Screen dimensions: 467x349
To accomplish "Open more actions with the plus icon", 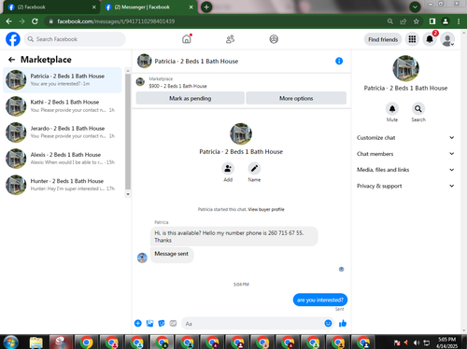I will (138, 323).
